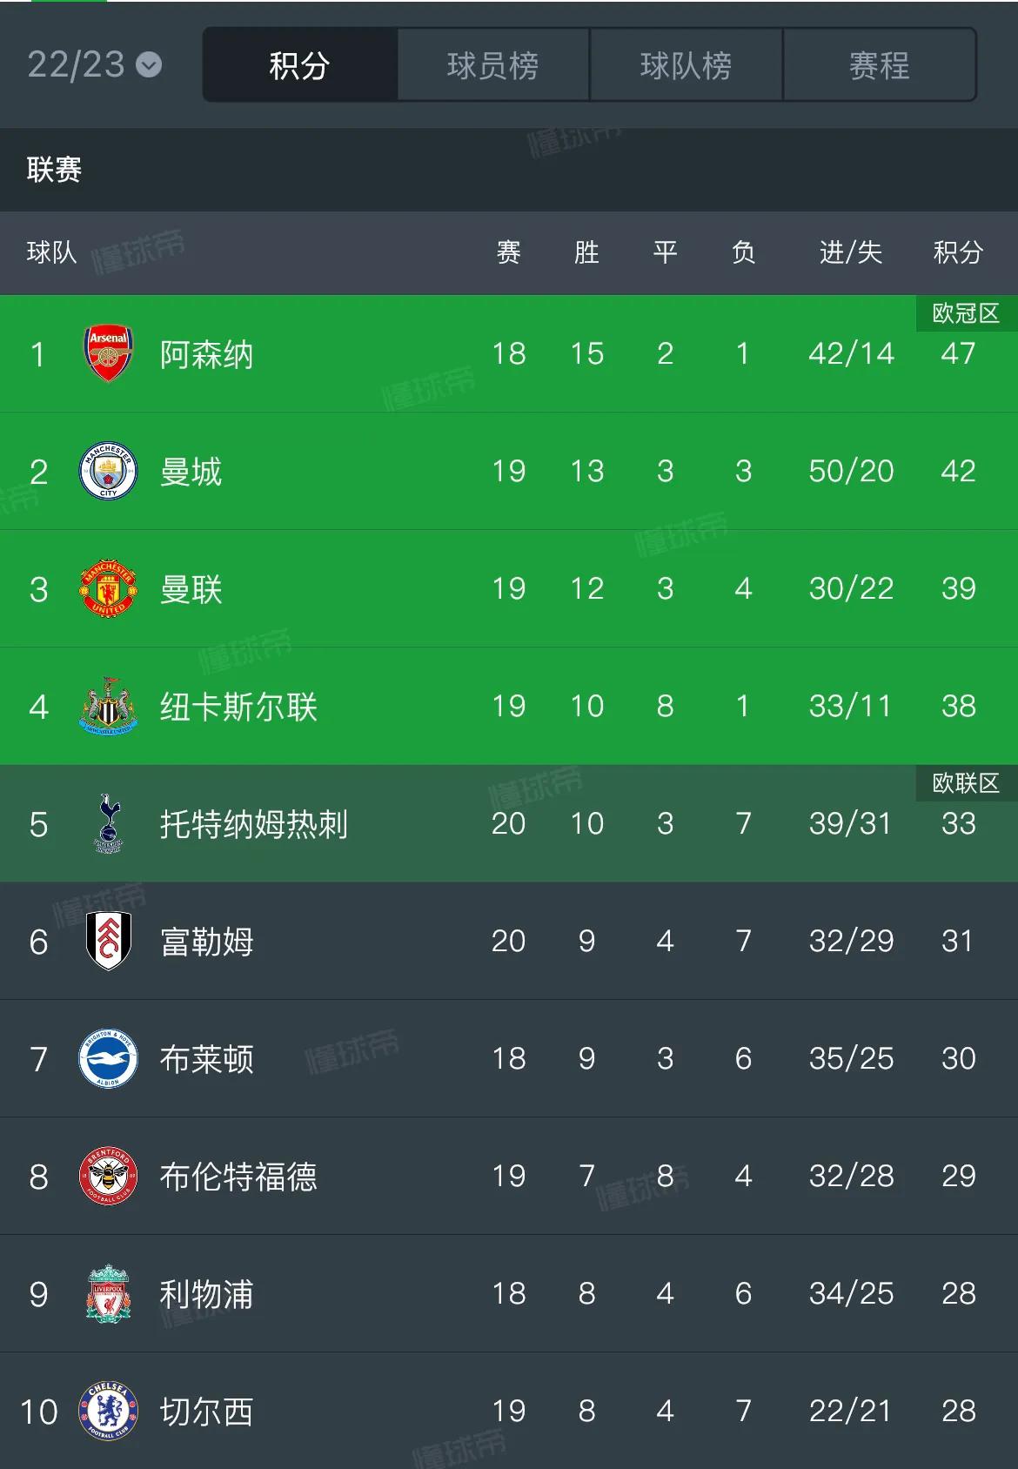Click the Brighton club crest

108,1058
